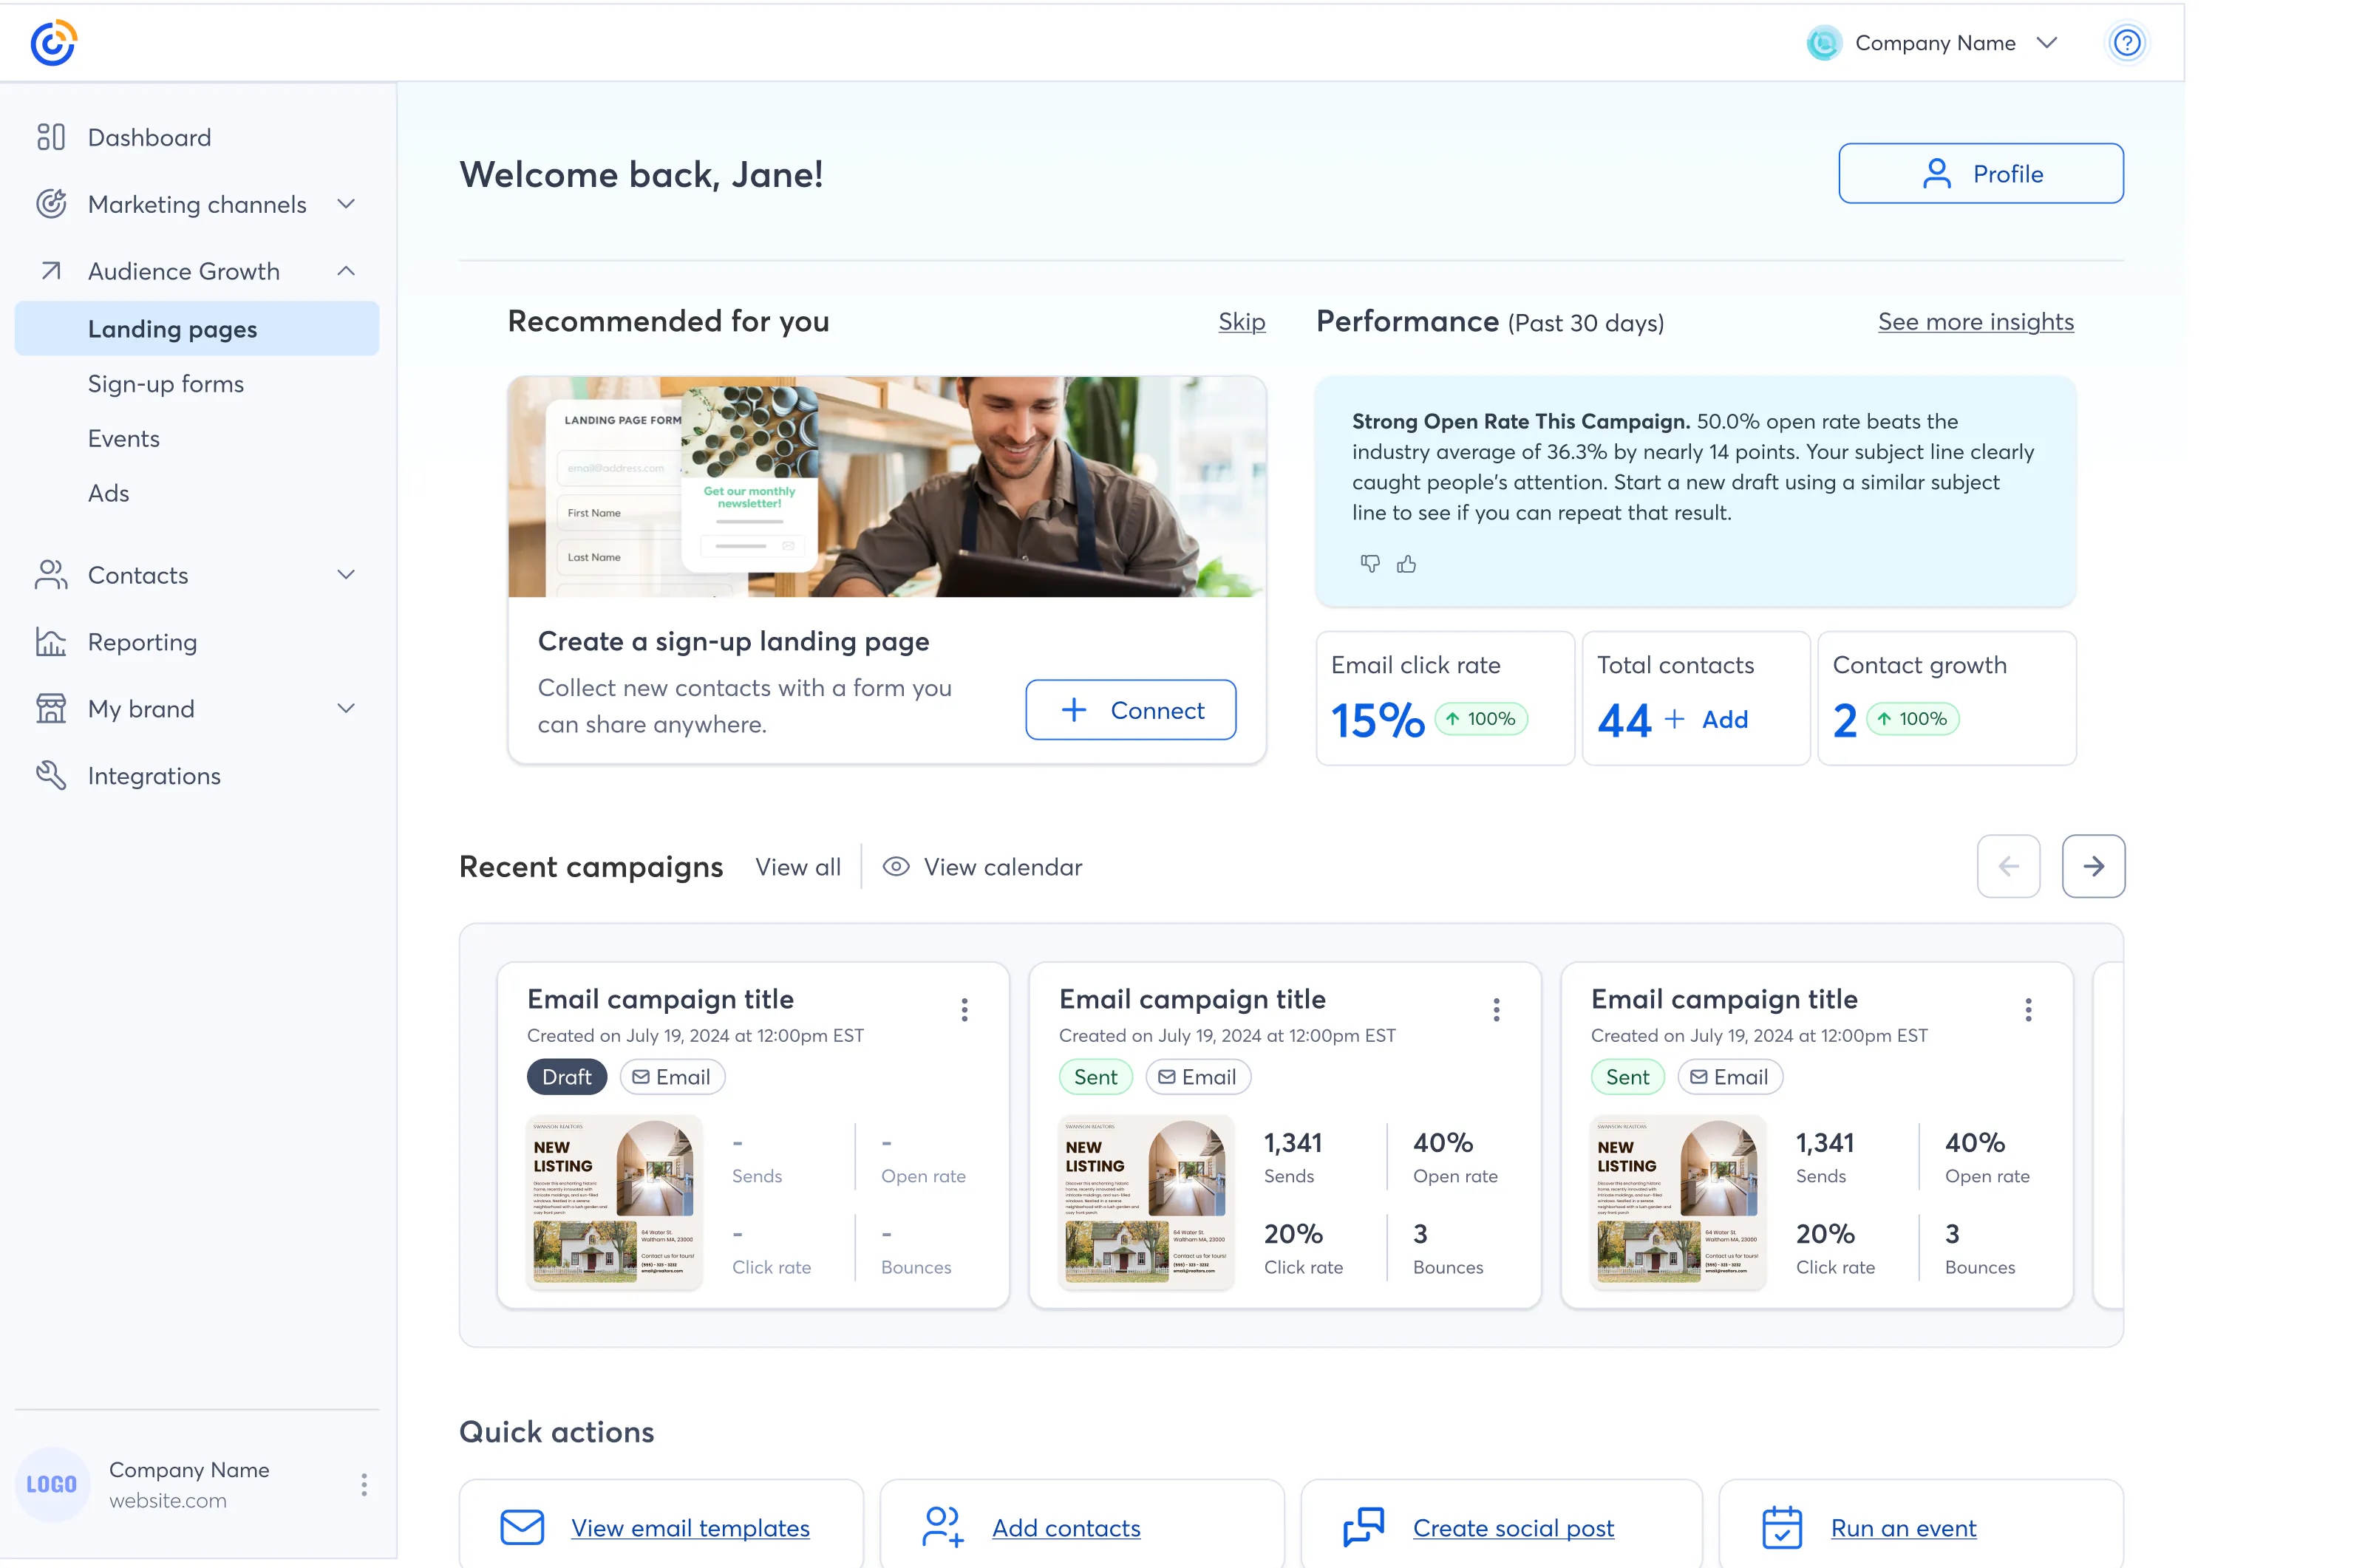Click the help question mark icon
The height and width of the screenshot is (1568, 2365).
[x=2126, y=43]
